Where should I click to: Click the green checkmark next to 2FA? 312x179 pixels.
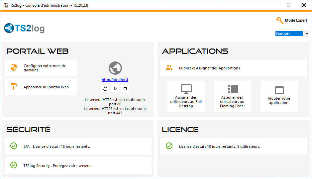tap(14, 146)
